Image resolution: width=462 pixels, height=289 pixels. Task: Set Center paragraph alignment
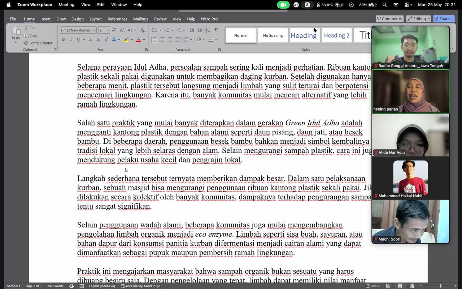(162, 39)
